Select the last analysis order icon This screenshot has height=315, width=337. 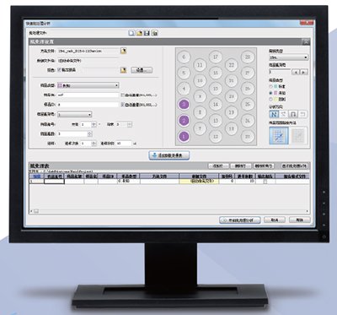(302, 114)
